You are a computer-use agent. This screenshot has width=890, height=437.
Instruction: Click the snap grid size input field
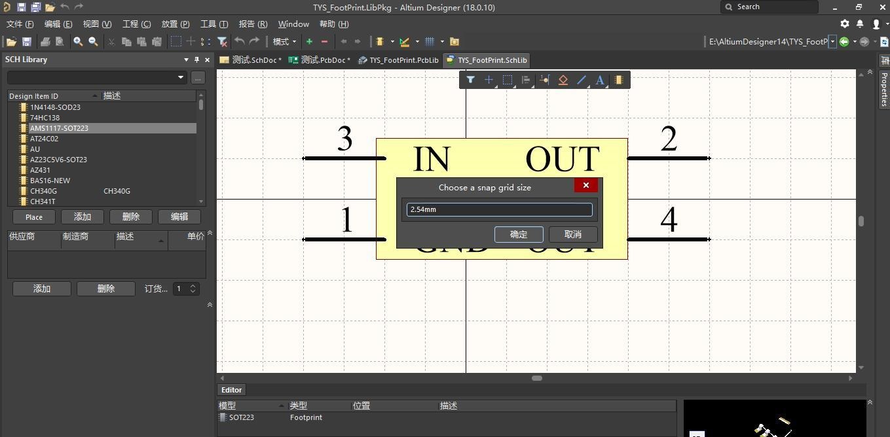(x=499, y=209)
